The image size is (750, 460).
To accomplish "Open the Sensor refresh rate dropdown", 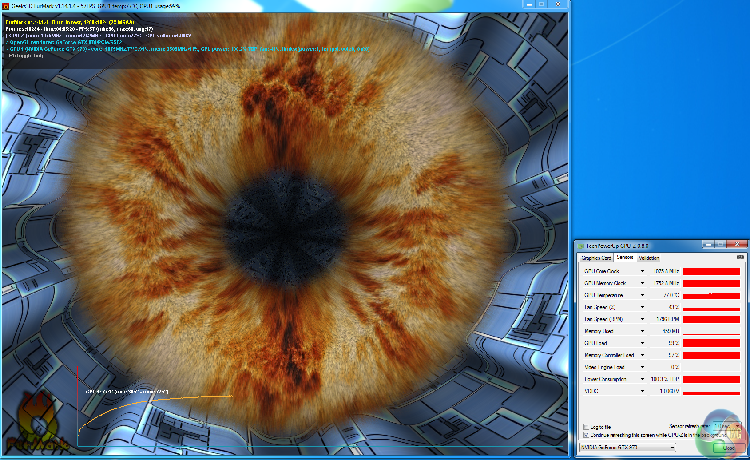I will click(x=738, y=426).
